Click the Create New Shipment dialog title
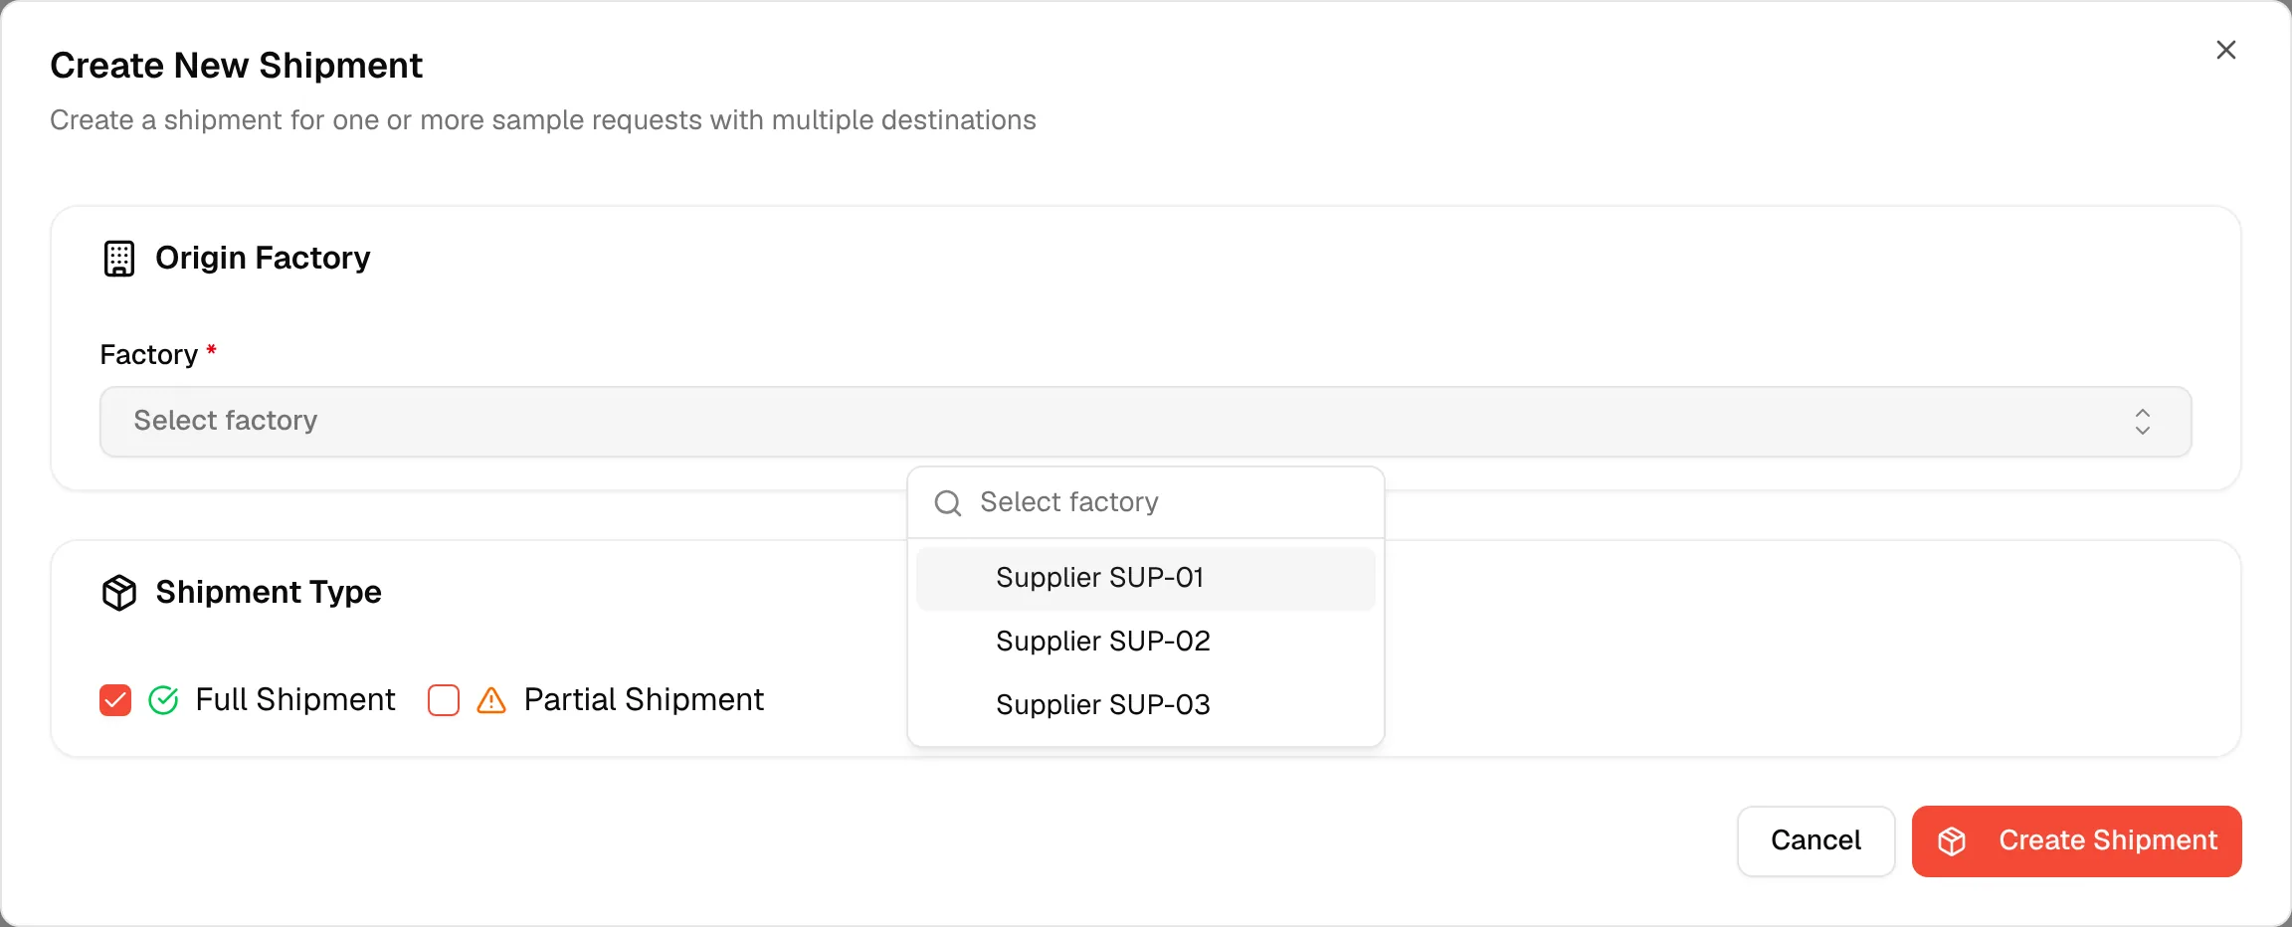The height and width of the screenshot is (927, 2292). pos(237,66)
